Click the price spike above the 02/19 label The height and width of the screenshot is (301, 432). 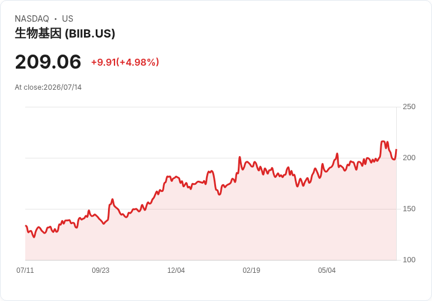point(239,157)
